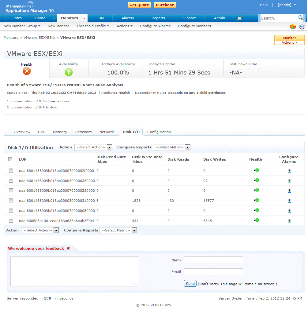Check the LUN ending 350000 row
The height and width of the screenshot is (320, 308).
pyautogui.click(x=11, y=181)
